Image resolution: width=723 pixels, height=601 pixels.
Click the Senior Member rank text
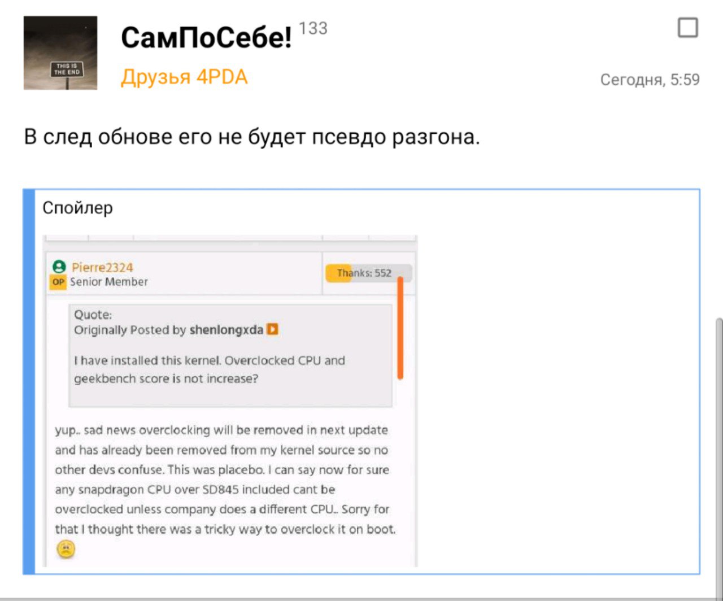pos(109,282)
